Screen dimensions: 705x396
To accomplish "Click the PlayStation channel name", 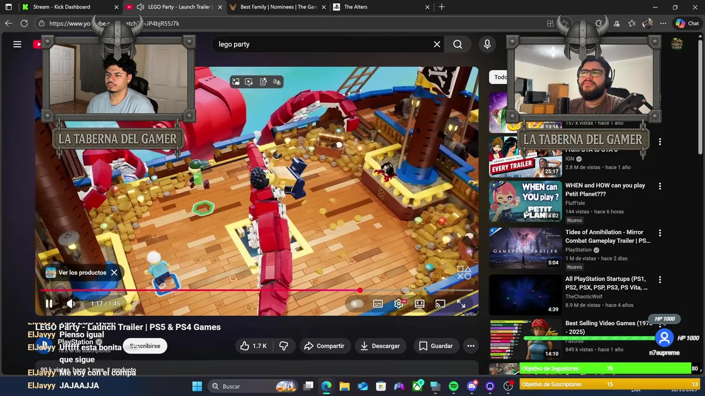I will point(75,342).
